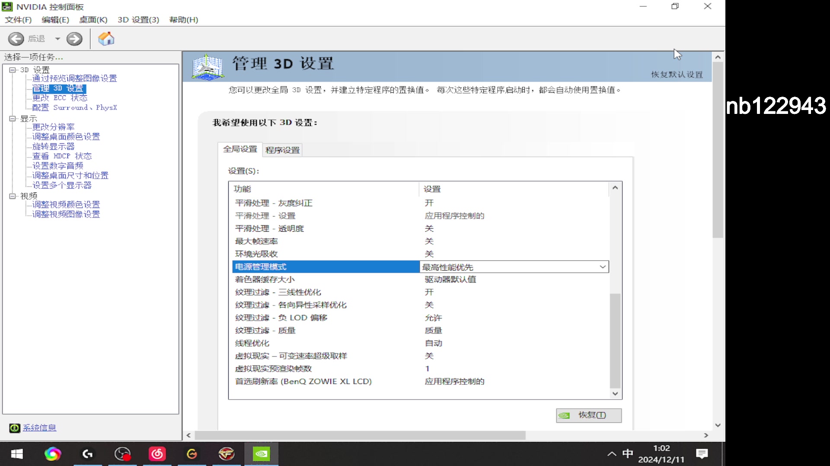Screen dimensions: 830x466
Task: Click horizontal scrollbar left arrow
Action: 188,436
